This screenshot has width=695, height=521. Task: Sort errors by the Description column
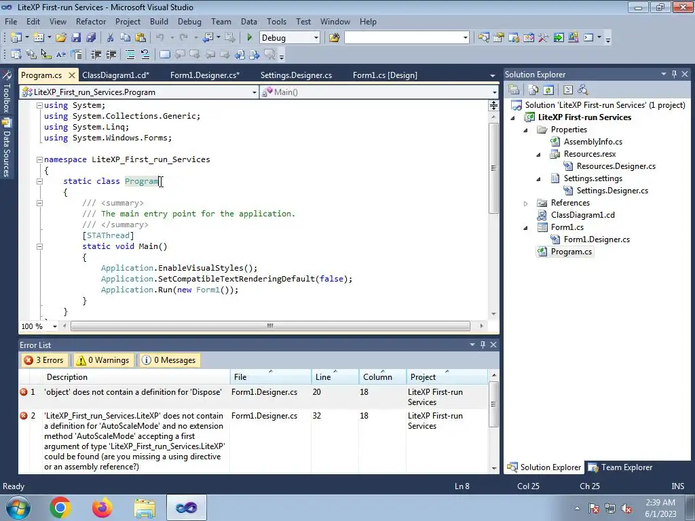pos(136,377)
